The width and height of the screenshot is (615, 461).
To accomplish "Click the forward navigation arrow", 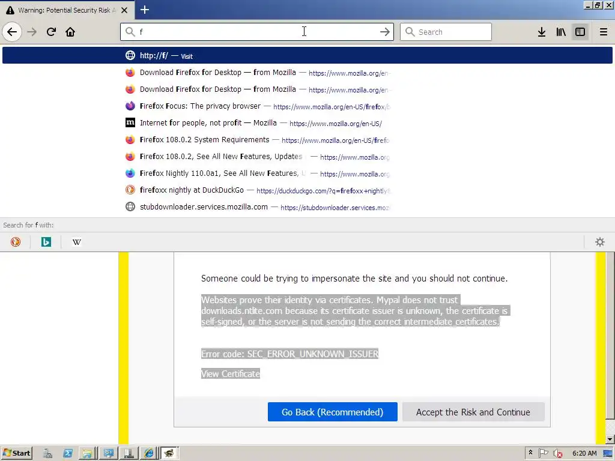I will tap(32, 32).
